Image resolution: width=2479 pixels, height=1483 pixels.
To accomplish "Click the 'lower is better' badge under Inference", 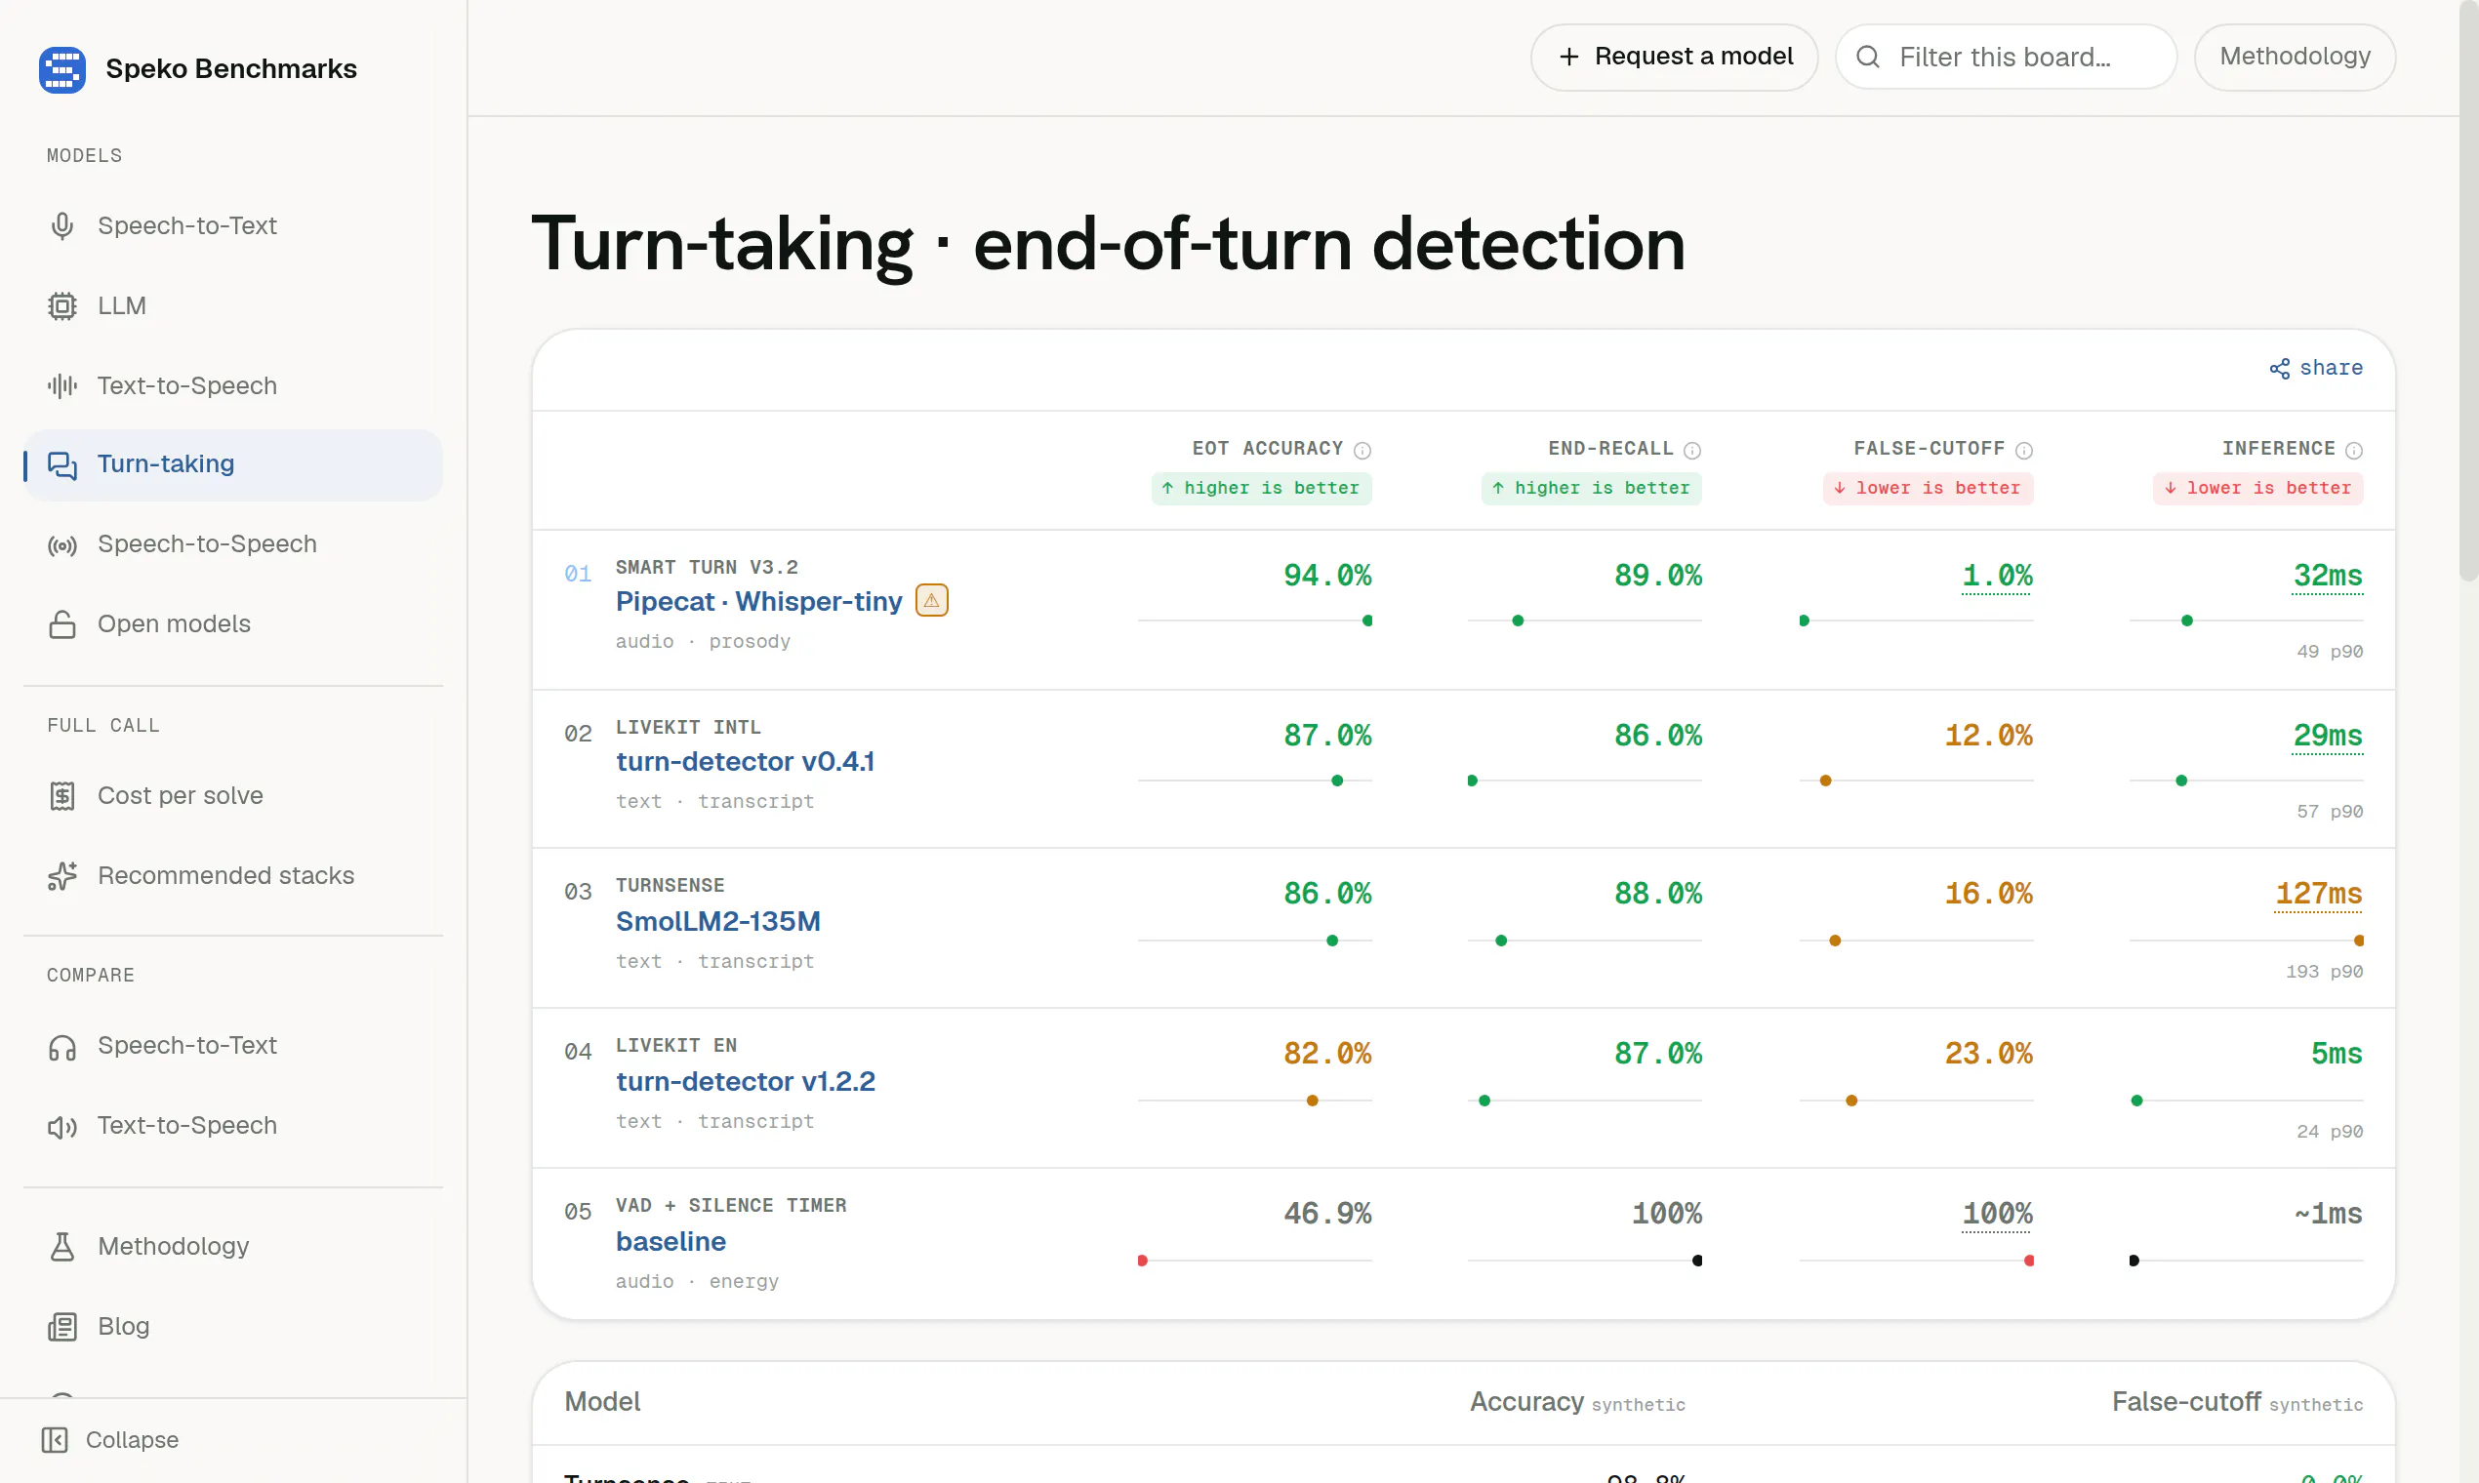I will coord(2258,488).
